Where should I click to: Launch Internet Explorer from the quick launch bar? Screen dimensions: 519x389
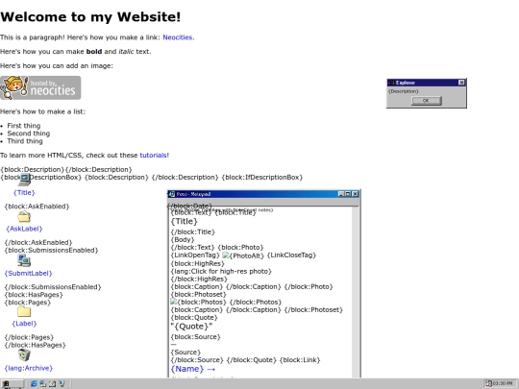[x=34, y=383]
